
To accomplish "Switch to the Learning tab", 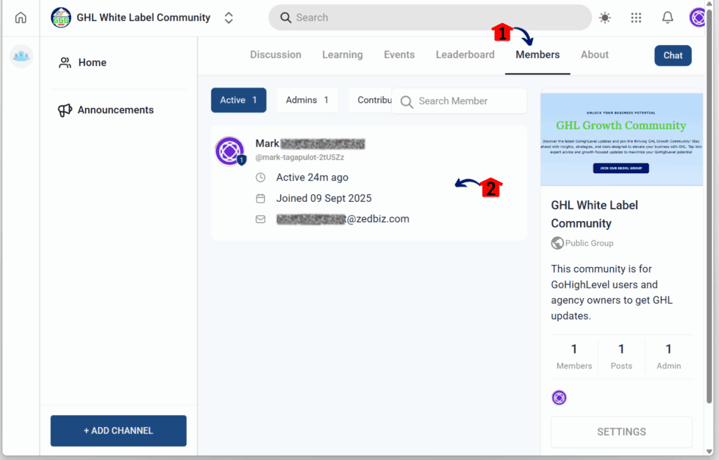I will pyautogui.click(x=343, y=55).
